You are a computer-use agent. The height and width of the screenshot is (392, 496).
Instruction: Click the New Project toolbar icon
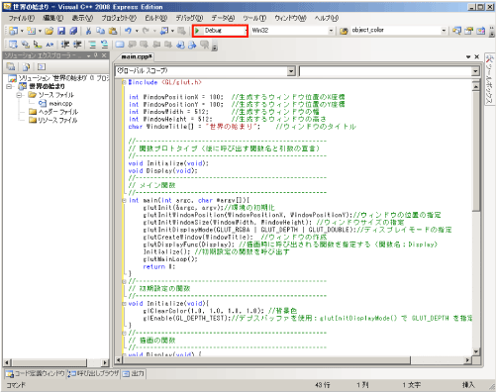tap(14, 31)
